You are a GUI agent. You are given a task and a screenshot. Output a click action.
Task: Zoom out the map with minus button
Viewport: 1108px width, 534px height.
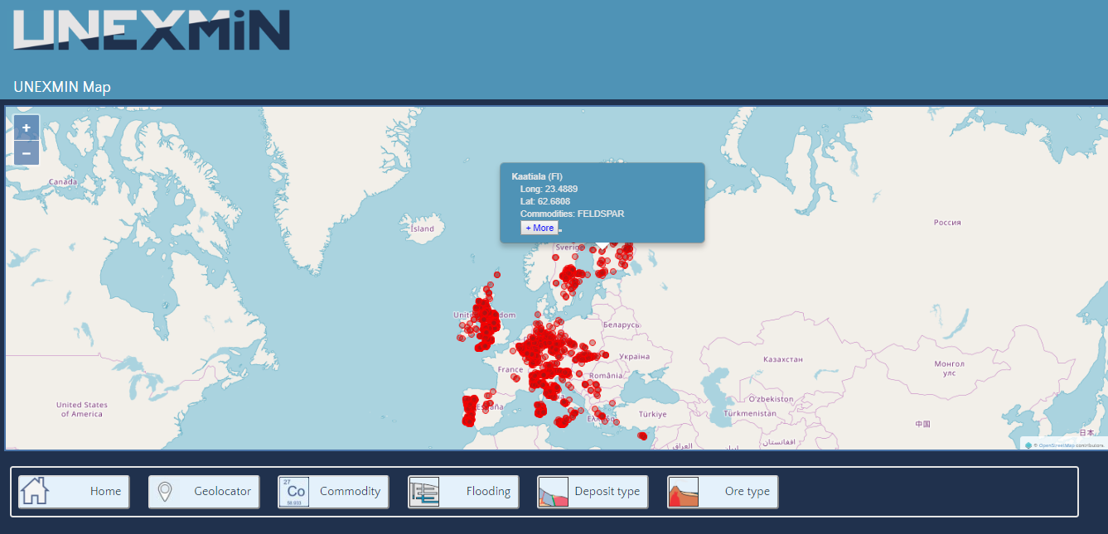[x=27, y=153]
